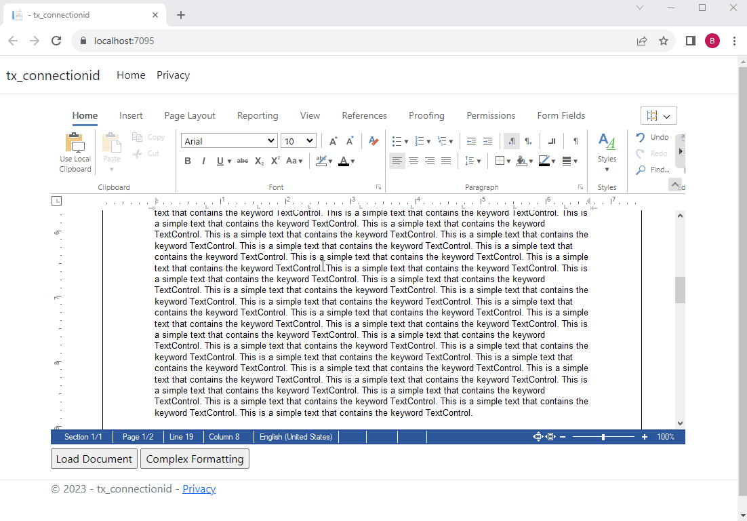
Task: Select the strikethrough icon
Action: pyautogui.click(x=242, y=161)
